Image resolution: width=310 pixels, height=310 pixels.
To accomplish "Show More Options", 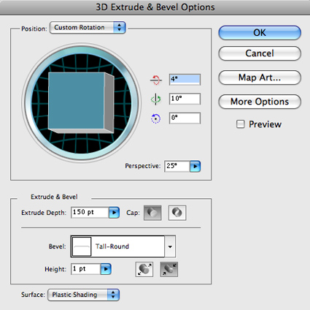I will tap(260, 102).
